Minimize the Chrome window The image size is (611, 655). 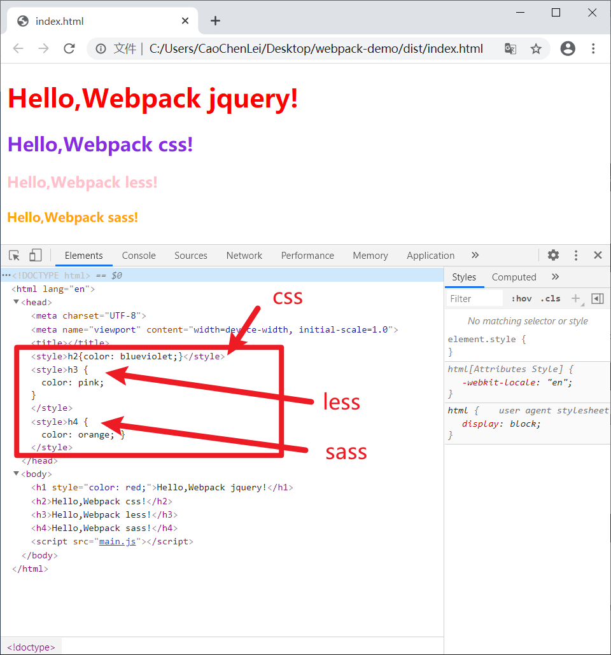click(520, 13)
